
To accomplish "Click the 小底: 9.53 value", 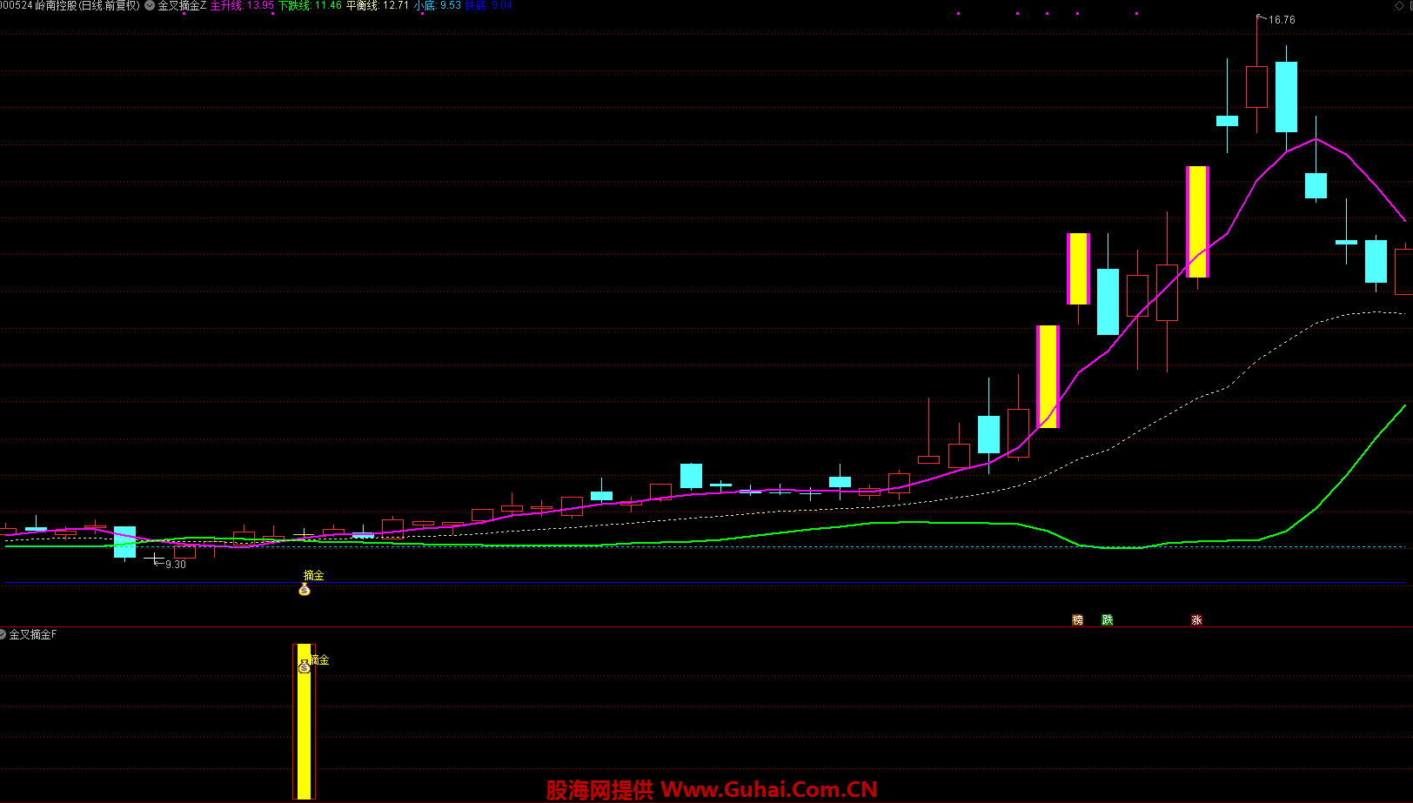I will pyautogui.click(x=438, y=5).
